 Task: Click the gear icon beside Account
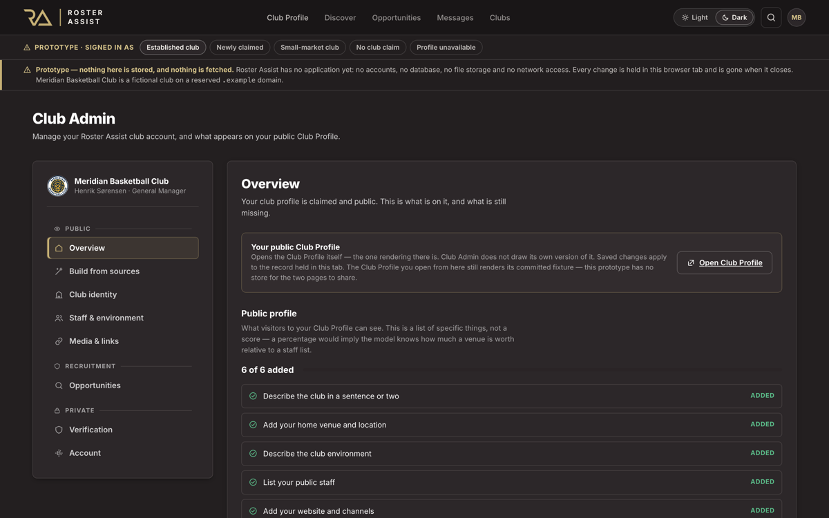click(x=59, y=453)
